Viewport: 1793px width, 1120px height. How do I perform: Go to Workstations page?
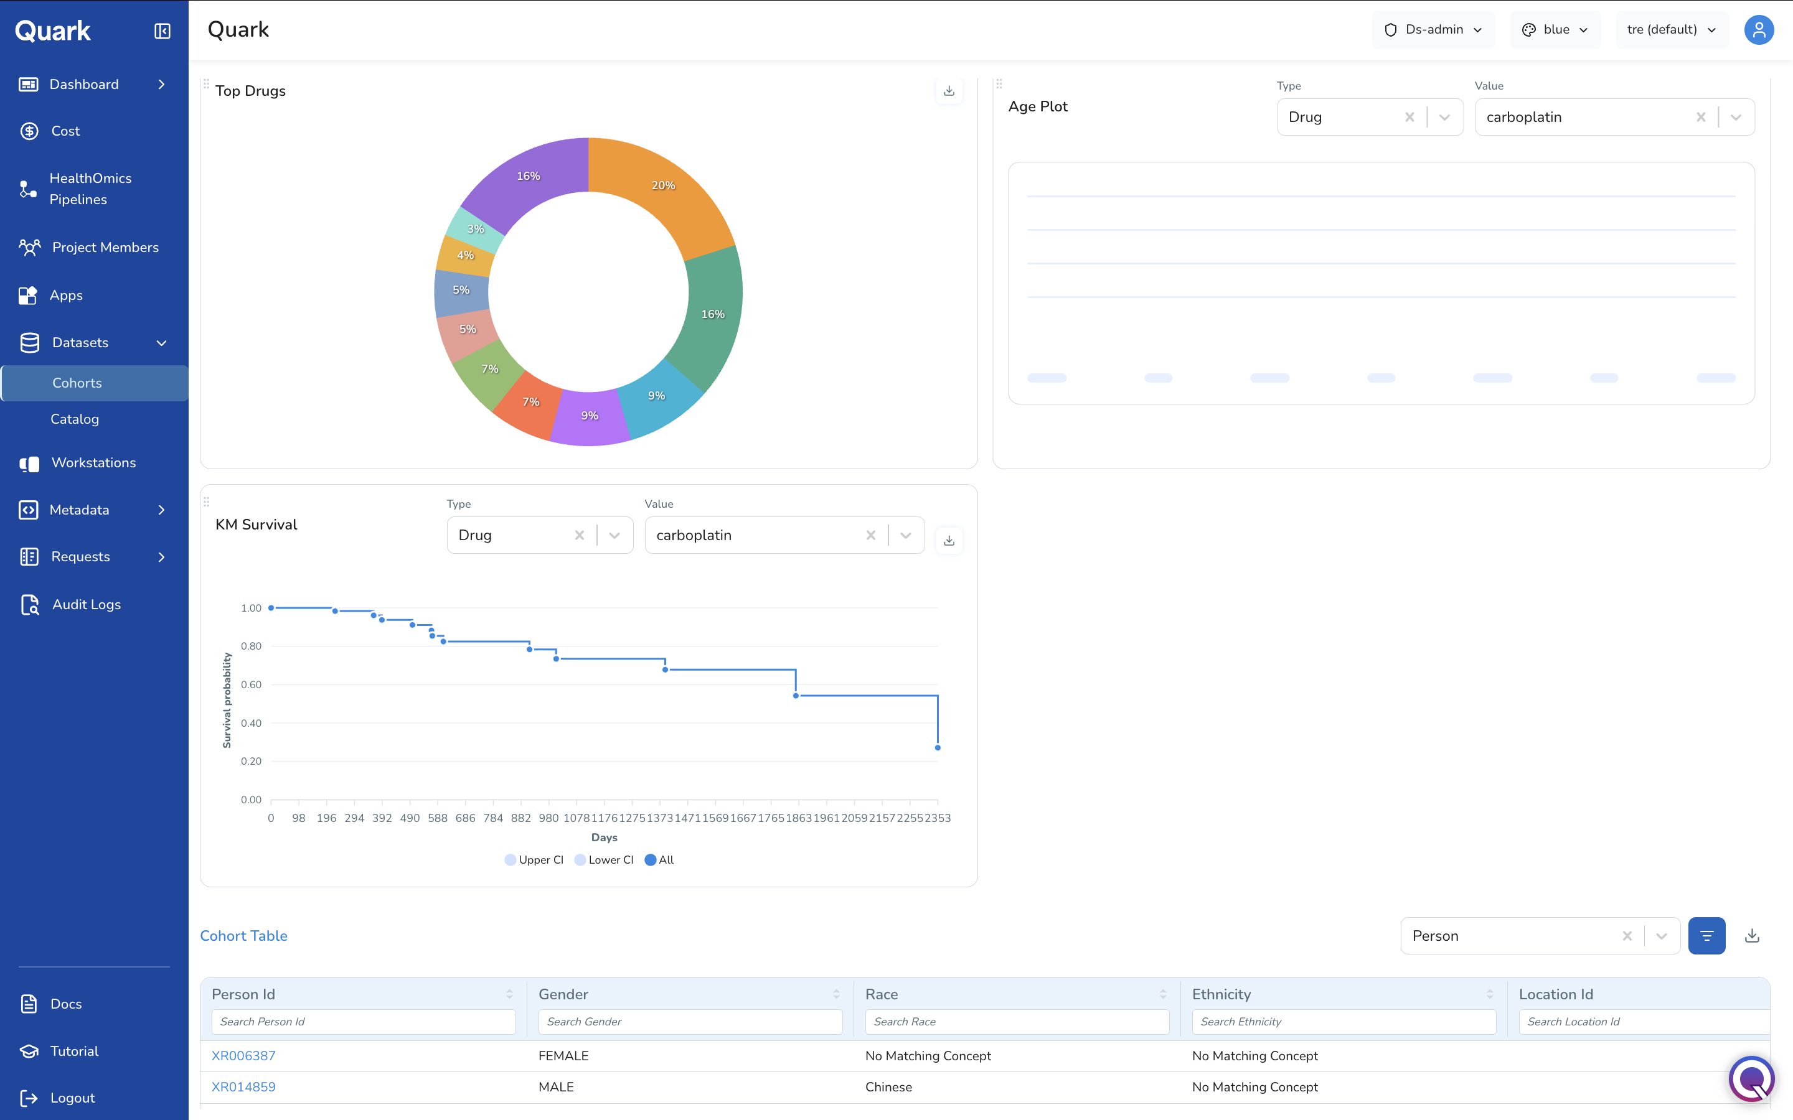click(x=95, y=463)
